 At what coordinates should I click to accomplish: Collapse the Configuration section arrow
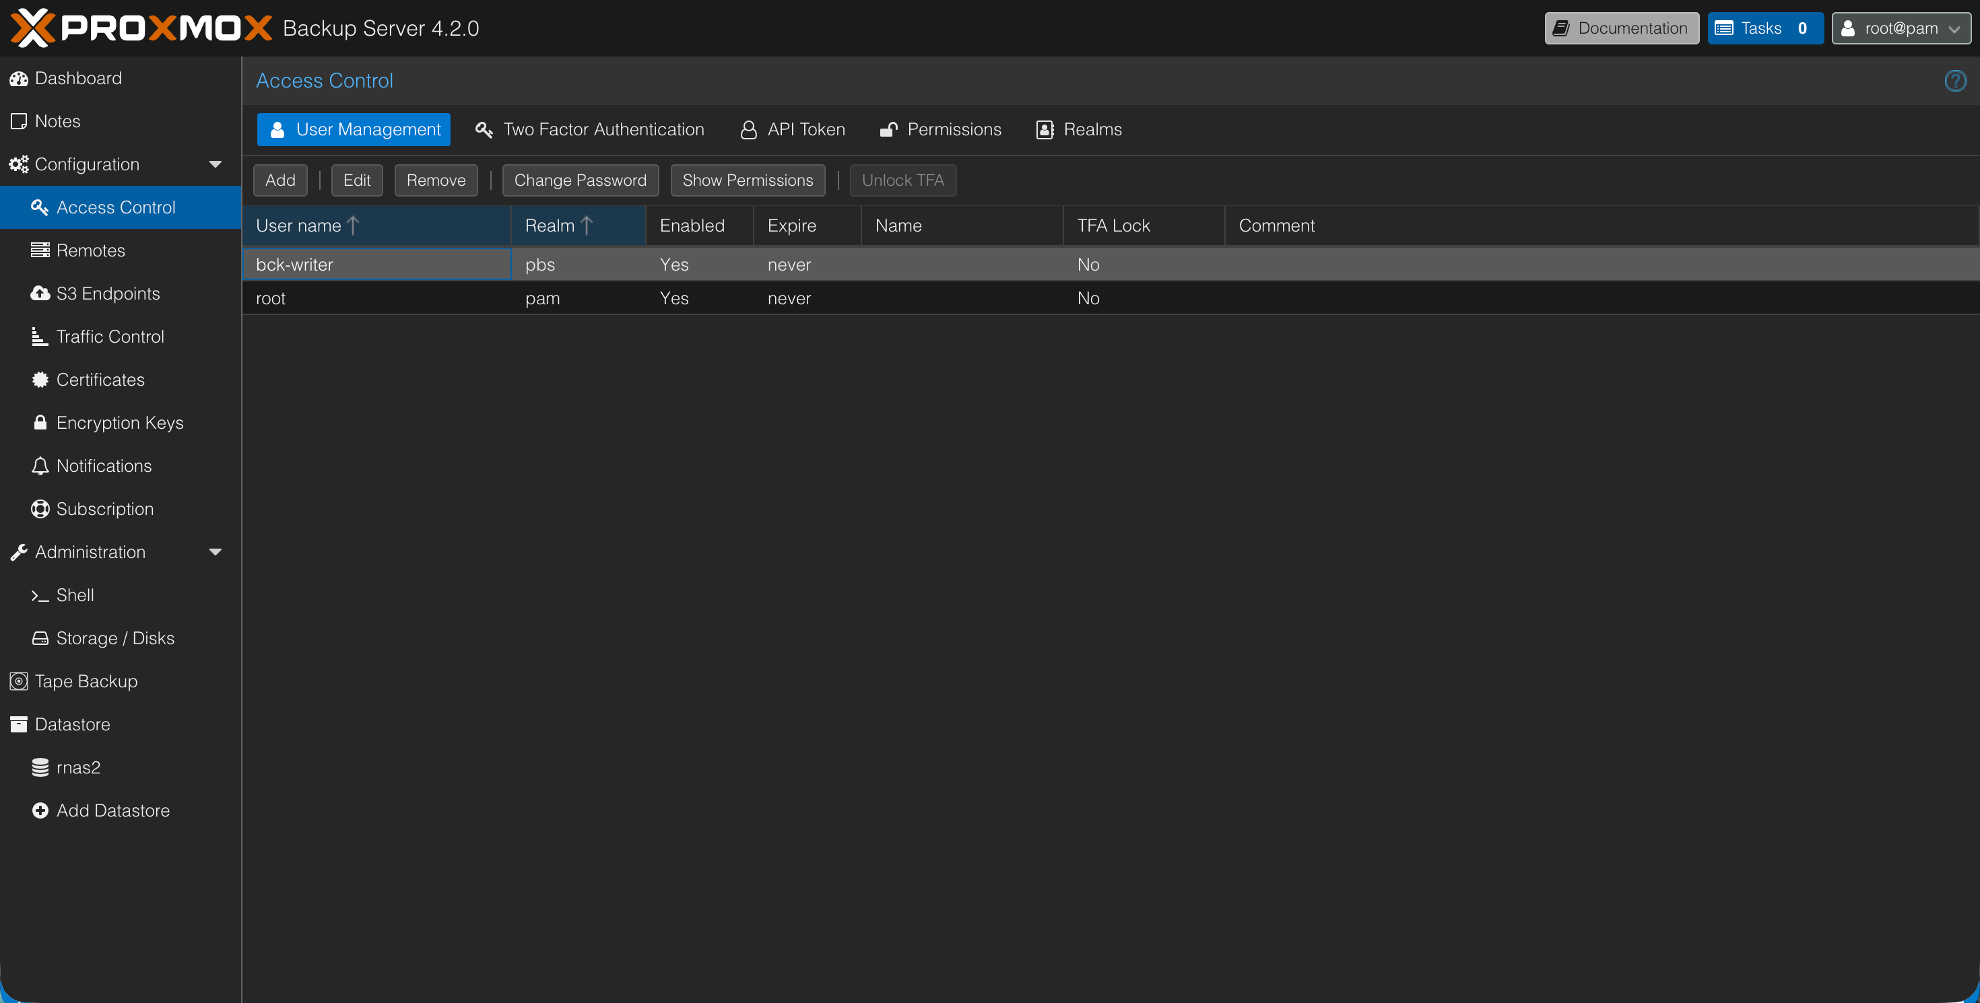click(x=216, y=164)
